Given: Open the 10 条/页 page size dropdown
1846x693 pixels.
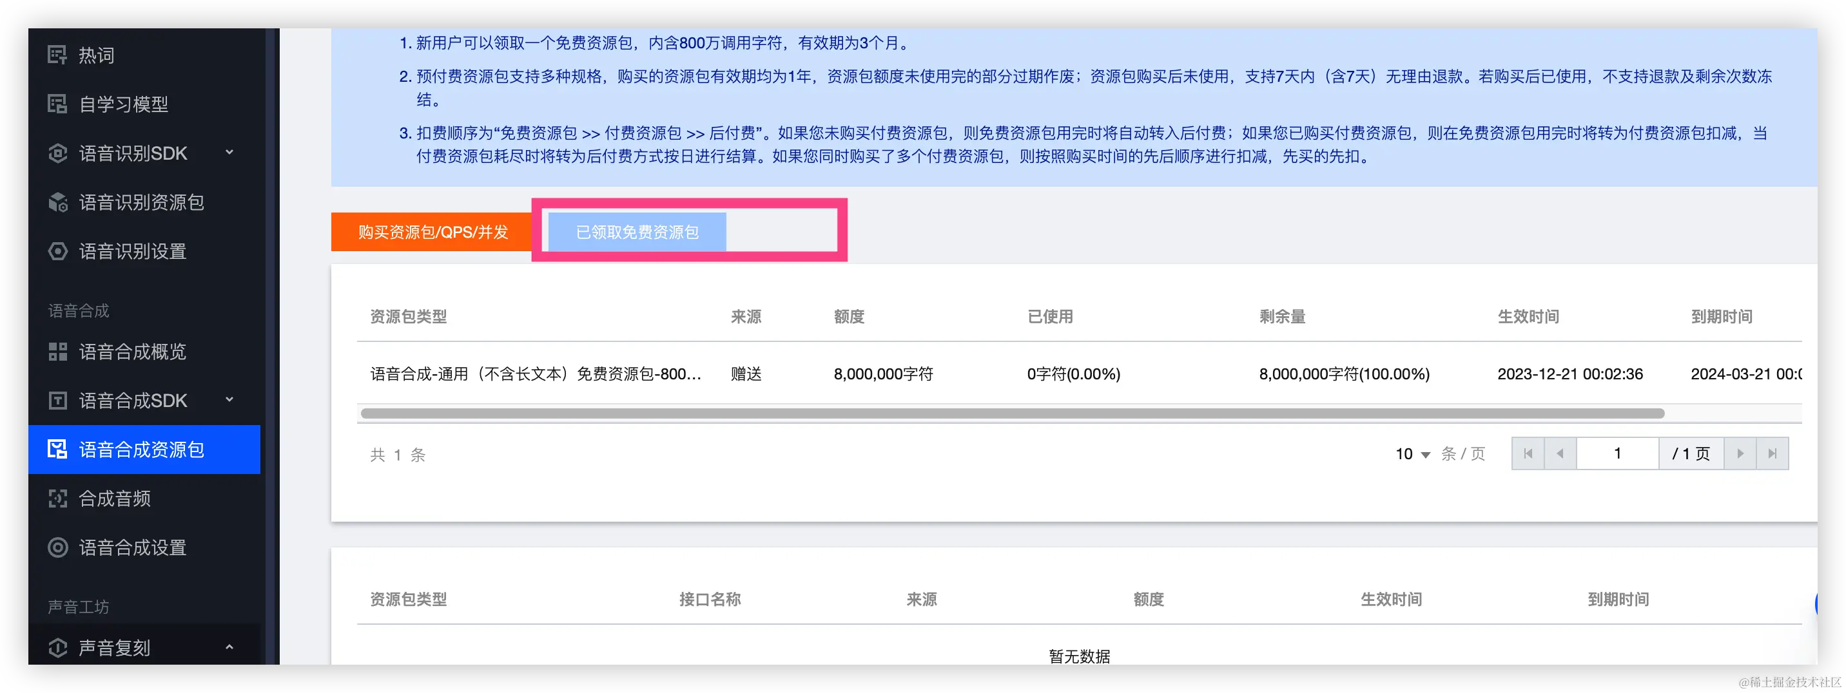Looking at the screenshot, I should coord(1412,454).
